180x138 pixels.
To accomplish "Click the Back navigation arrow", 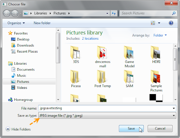I will coord(7,13).
